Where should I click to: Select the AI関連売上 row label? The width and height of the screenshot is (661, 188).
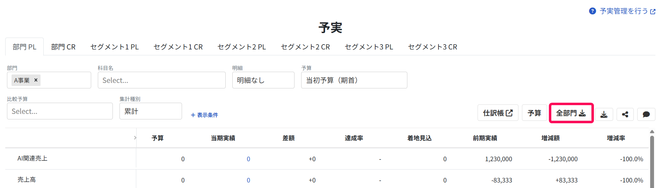click(32, 158)
